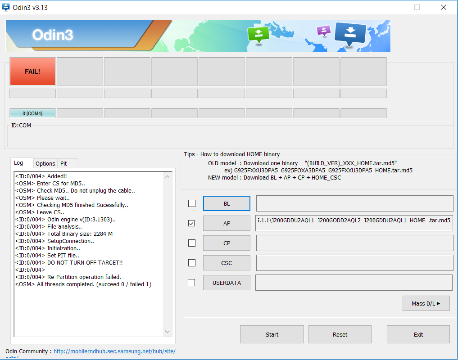Image resolution: width=458 pixels, height=360 pixels.
Task: Click the purple download icon in banner
Action: (x=323, y=30)
